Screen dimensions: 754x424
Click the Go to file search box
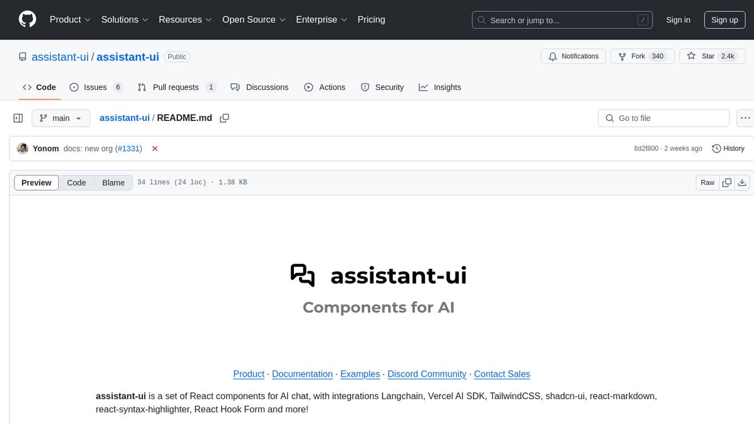click(x=664, y=118)
